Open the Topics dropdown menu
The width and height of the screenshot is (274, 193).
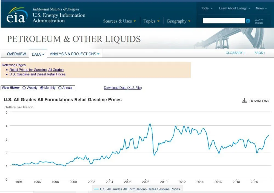click(x=151, y=21)
